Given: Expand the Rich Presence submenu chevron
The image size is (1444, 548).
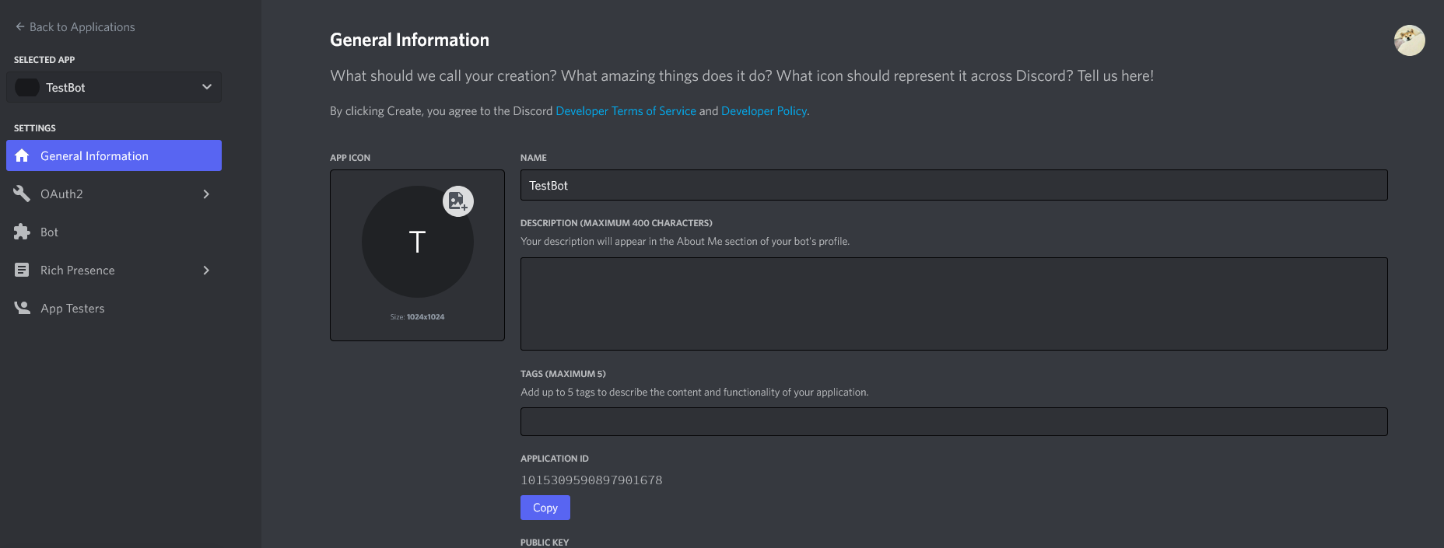Looking at the screenshot, I should point(206,270).
